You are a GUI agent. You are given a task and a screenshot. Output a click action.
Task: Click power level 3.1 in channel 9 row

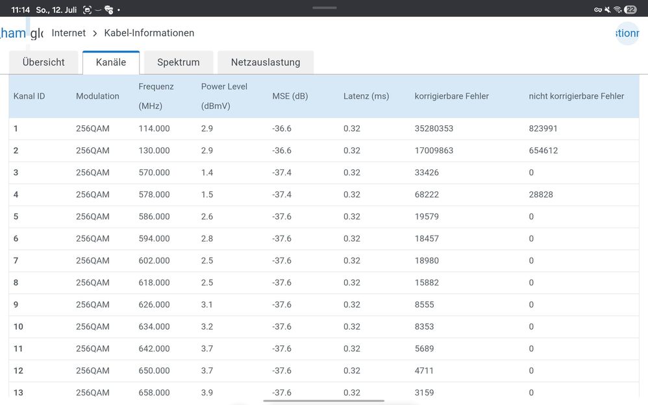(207, 304)
